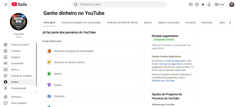Image resolution: width=235 pixels, height=107 pixels.
Task: Follow the 'limite de pagamento' link
Action: click(x=175, y=61)
